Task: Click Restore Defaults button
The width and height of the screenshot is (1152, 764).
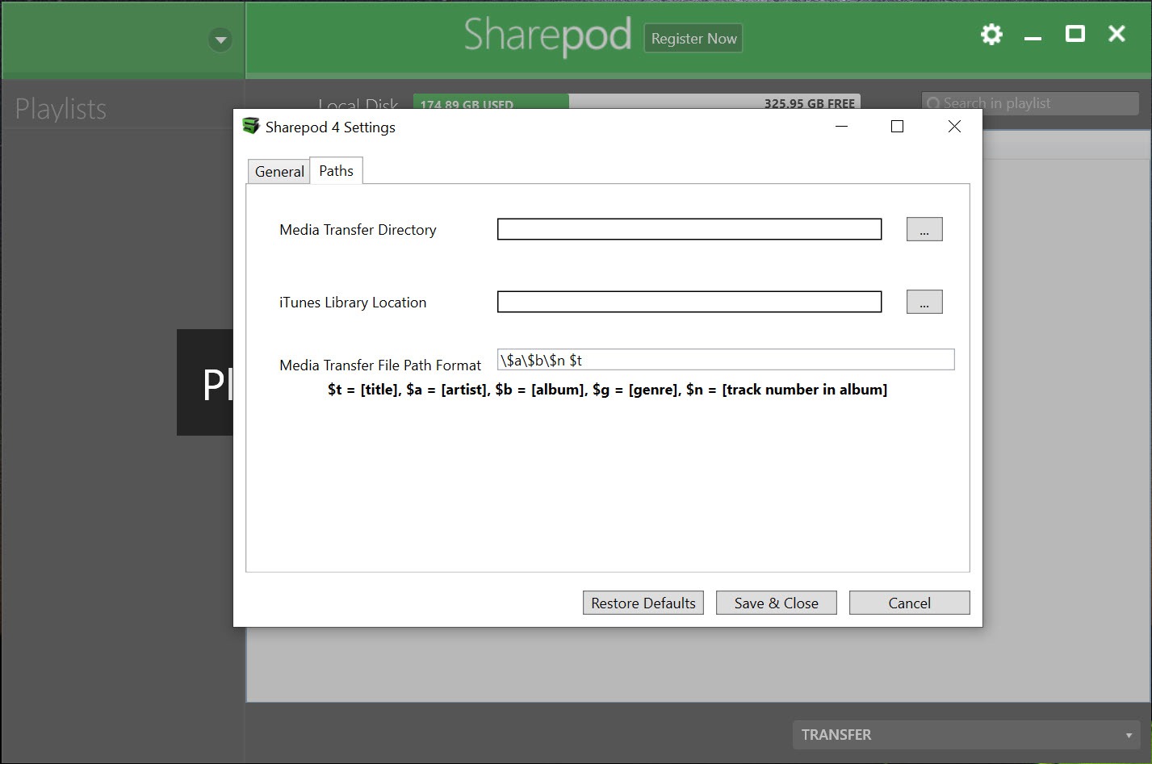Action: [x=643, y=603]
